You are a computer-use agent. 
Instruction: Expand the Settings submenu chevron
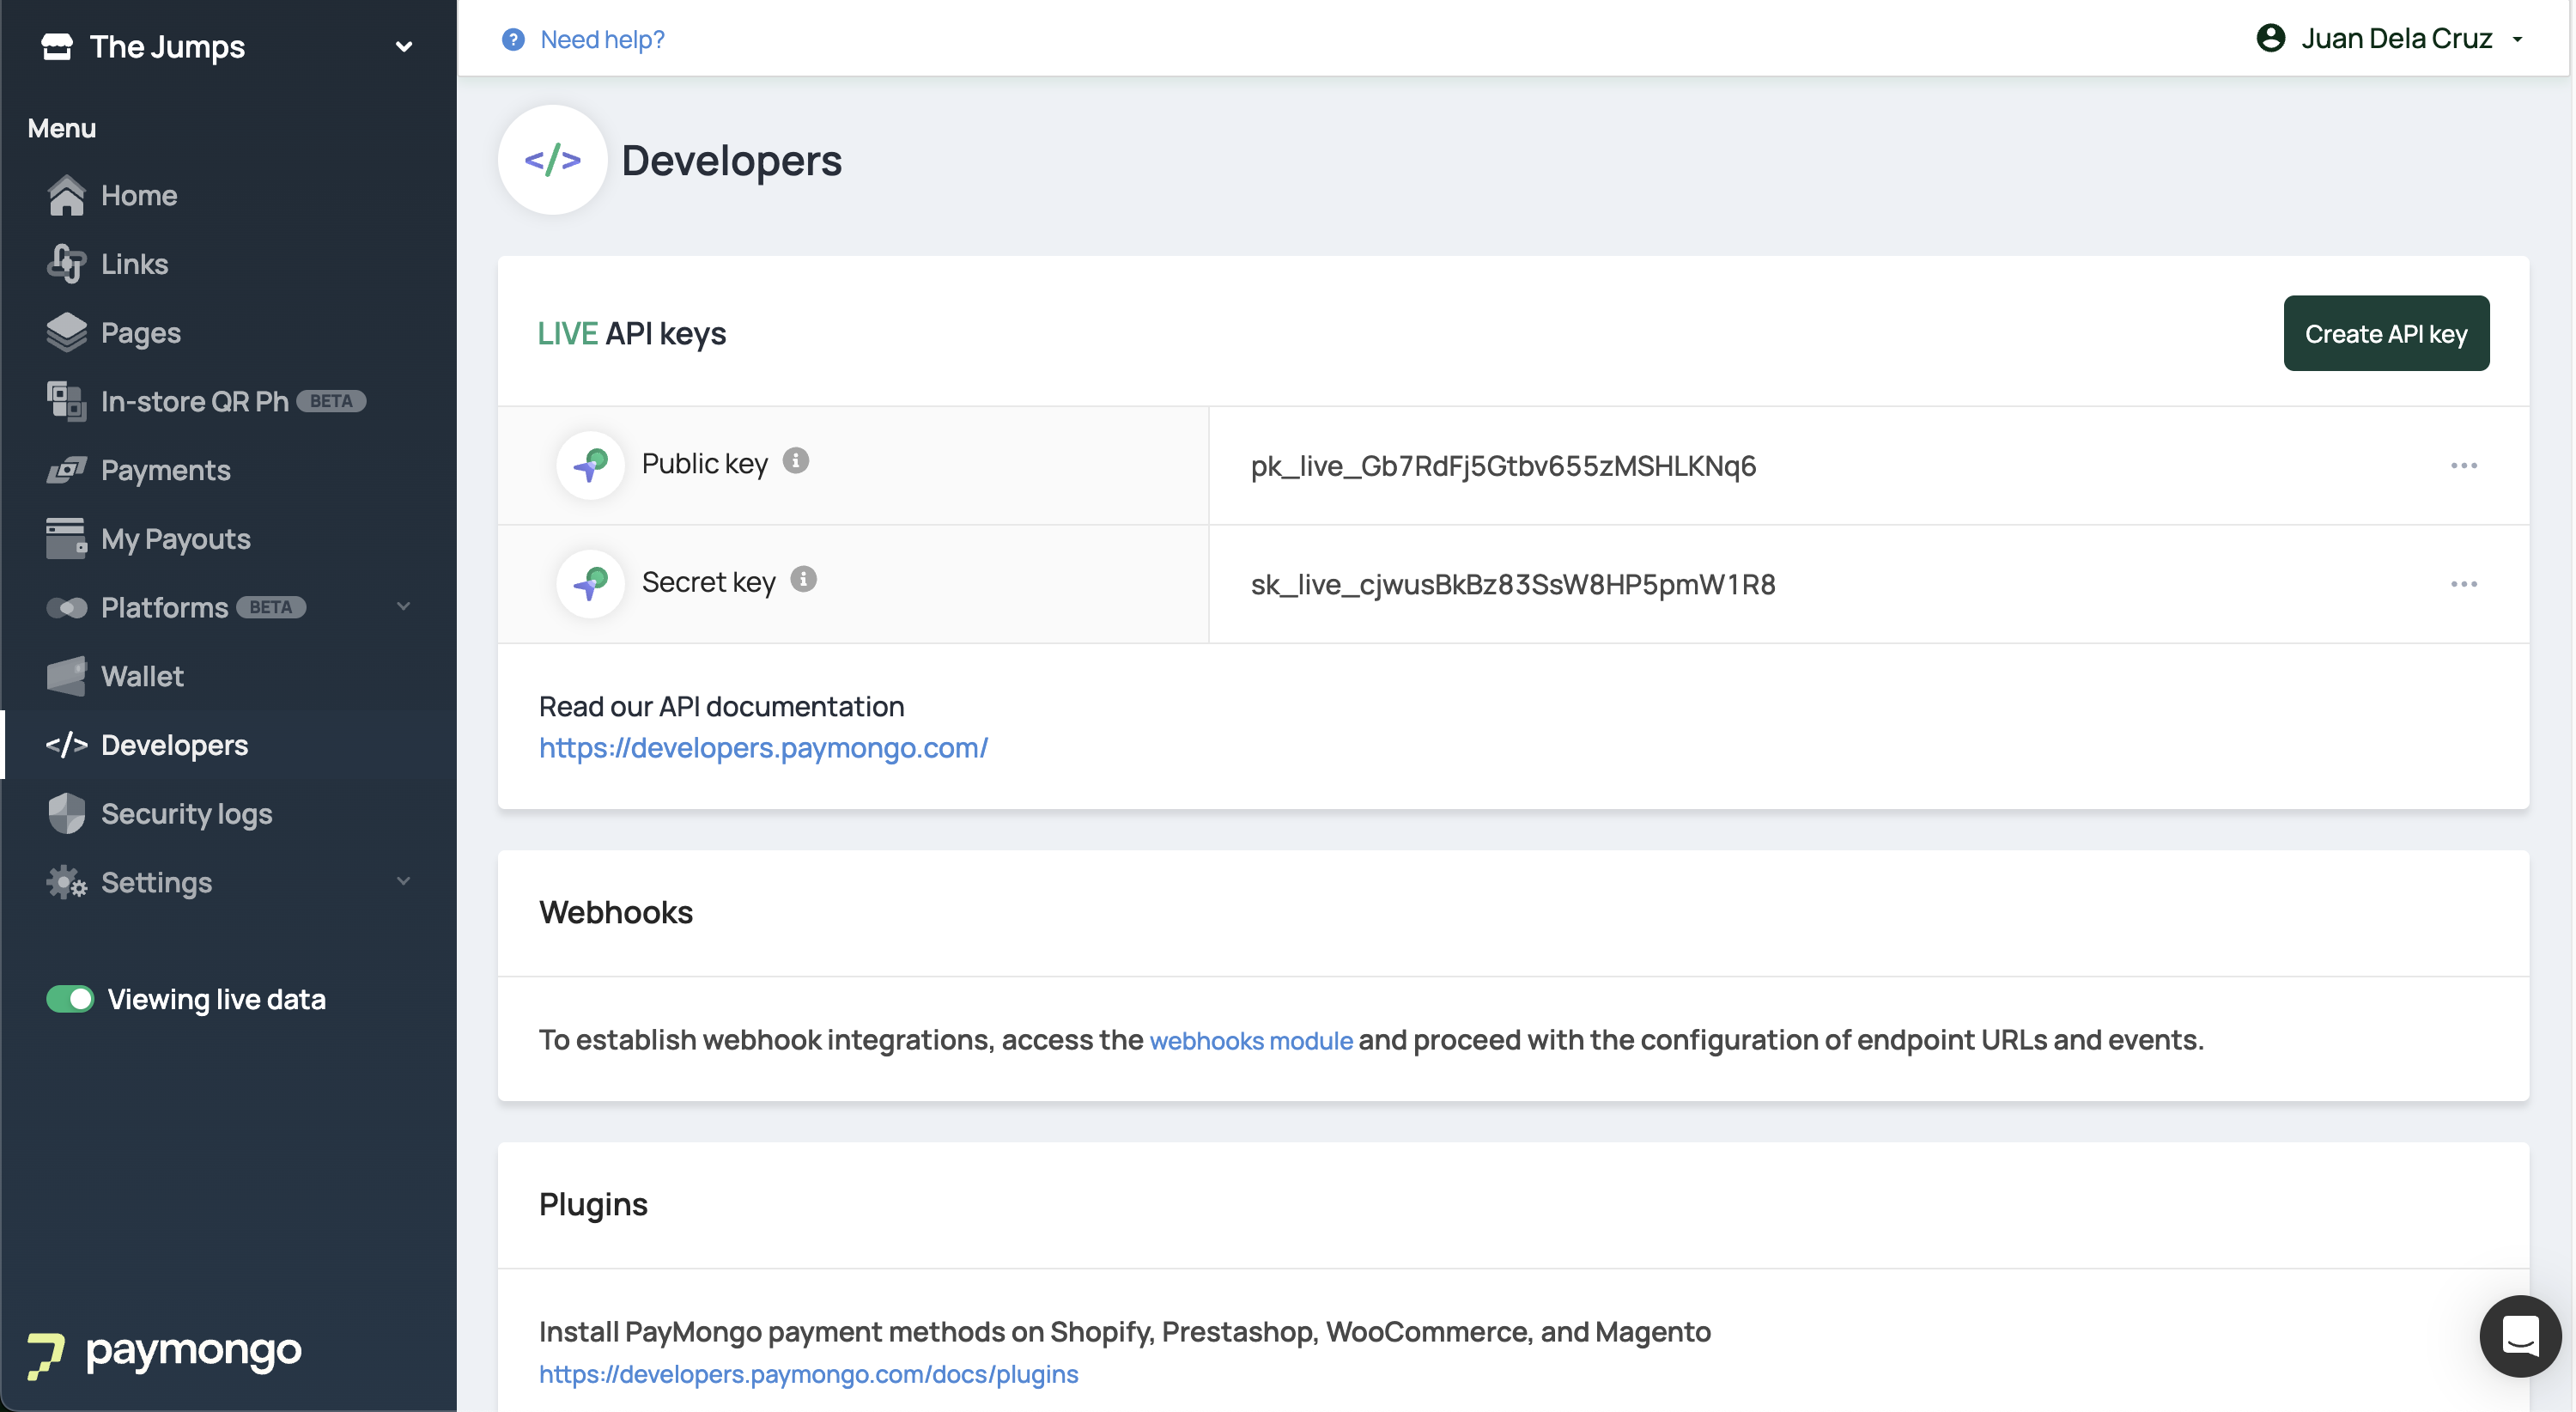(404, 881)
